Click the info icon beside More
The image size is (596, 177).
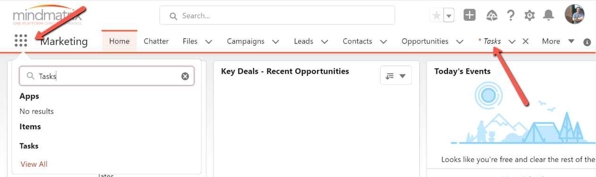pos(587,42)
